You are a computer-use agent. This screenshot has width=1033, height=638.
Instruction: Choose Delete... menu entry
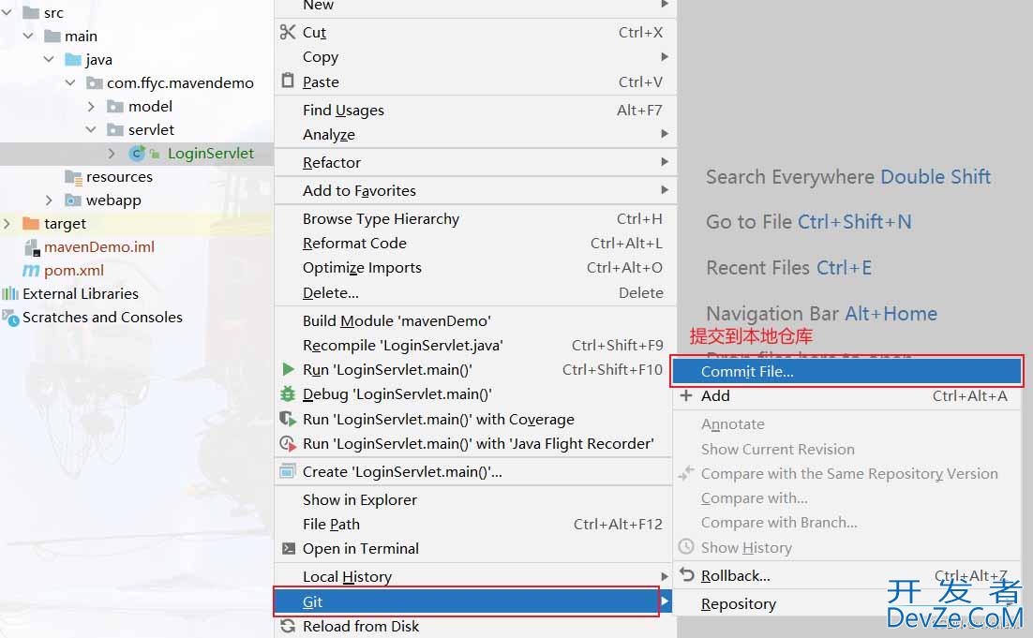pyautogui.click(x=475, y=292)
